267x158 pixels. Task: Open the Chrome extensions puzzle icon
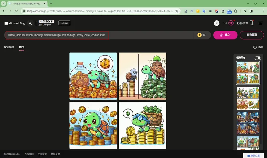pos(236,11)
